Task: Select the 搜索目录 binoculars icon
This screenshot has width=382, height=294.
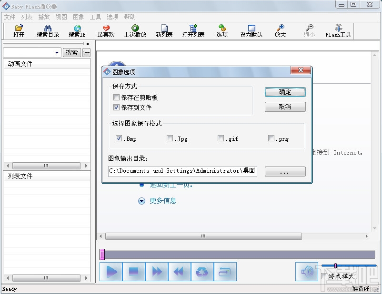Action: (x=48, y=31)
